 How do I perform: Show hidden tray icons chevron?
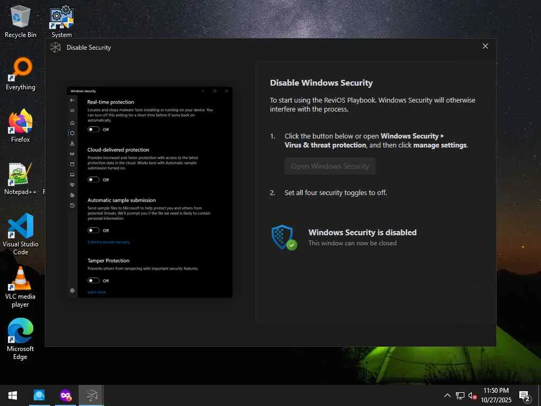(447, 395)
